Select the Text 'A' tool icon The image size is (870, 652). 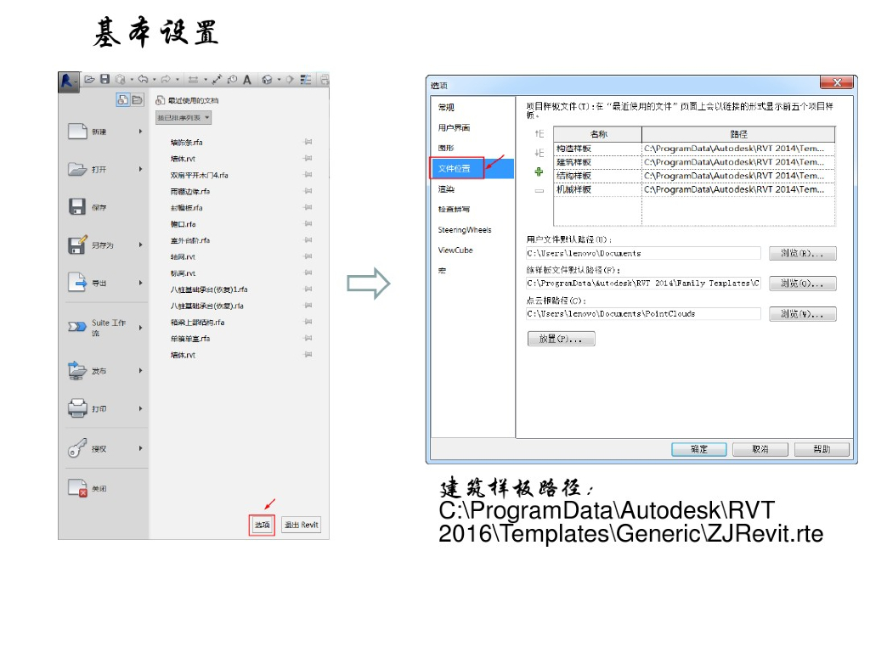pyautogui.click(x=247, y=79)
